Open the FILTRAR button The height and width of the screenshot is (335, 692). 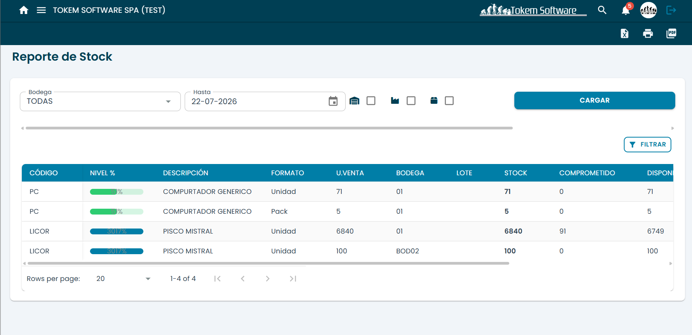coord(647,145)
